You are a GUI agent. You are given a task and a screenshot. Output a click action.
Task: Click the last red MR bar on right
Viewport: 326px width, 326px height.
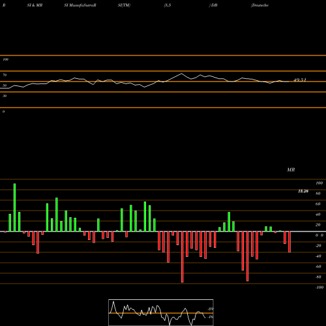(x=289, y=242)
